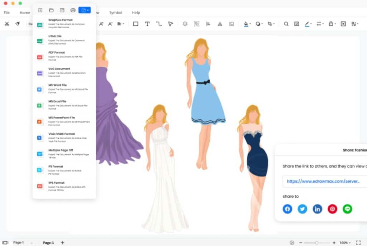Select the pointer select tool
367x246 pixels.
coord(171,24)
